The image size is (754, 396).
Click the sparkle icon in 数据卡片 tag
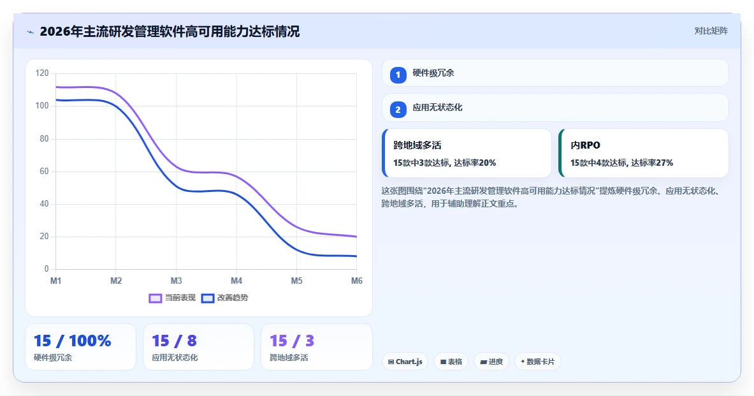coord(523,362)
